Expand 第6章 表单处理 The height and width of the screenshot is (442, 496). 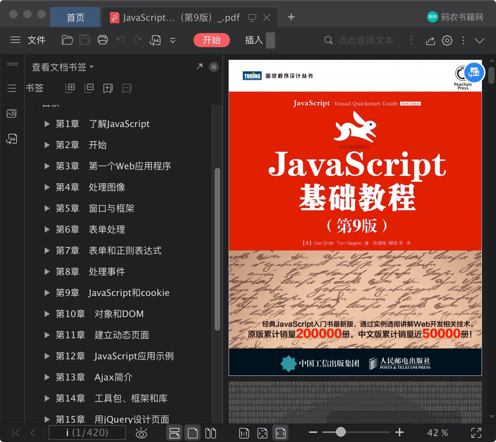pos(47,229)
